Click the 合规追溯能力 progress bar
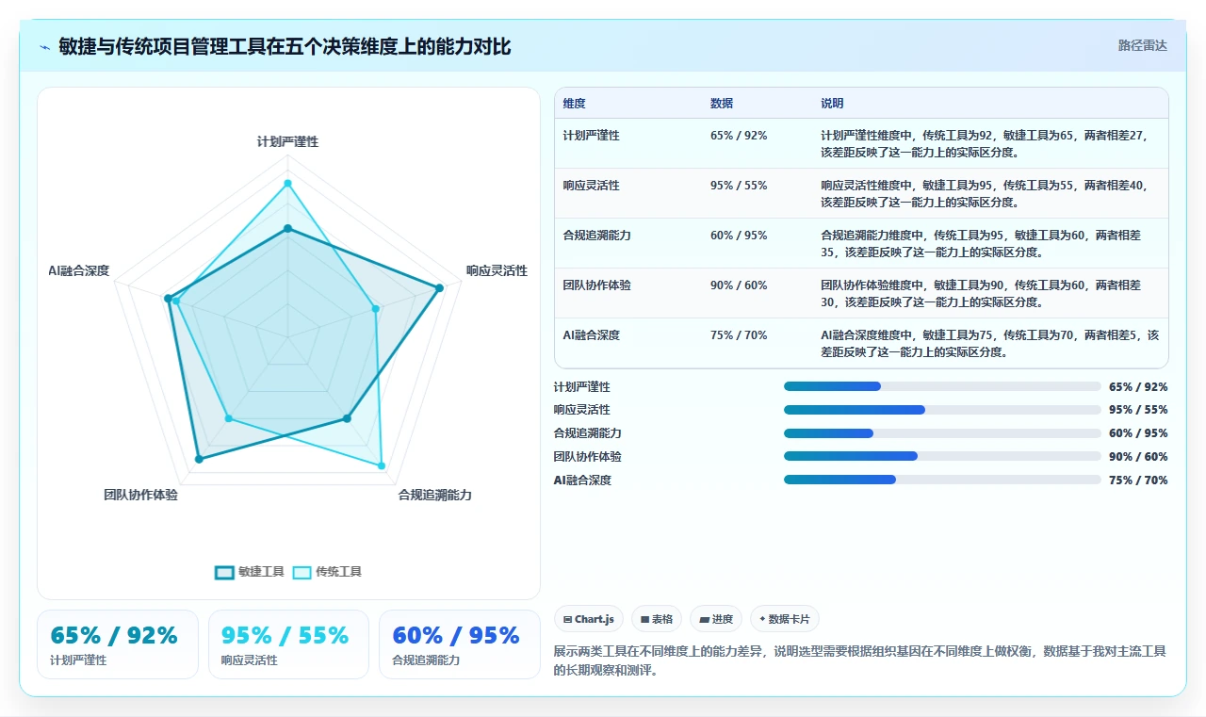This screenshot has width=1206, height=717. click(942, 433)
